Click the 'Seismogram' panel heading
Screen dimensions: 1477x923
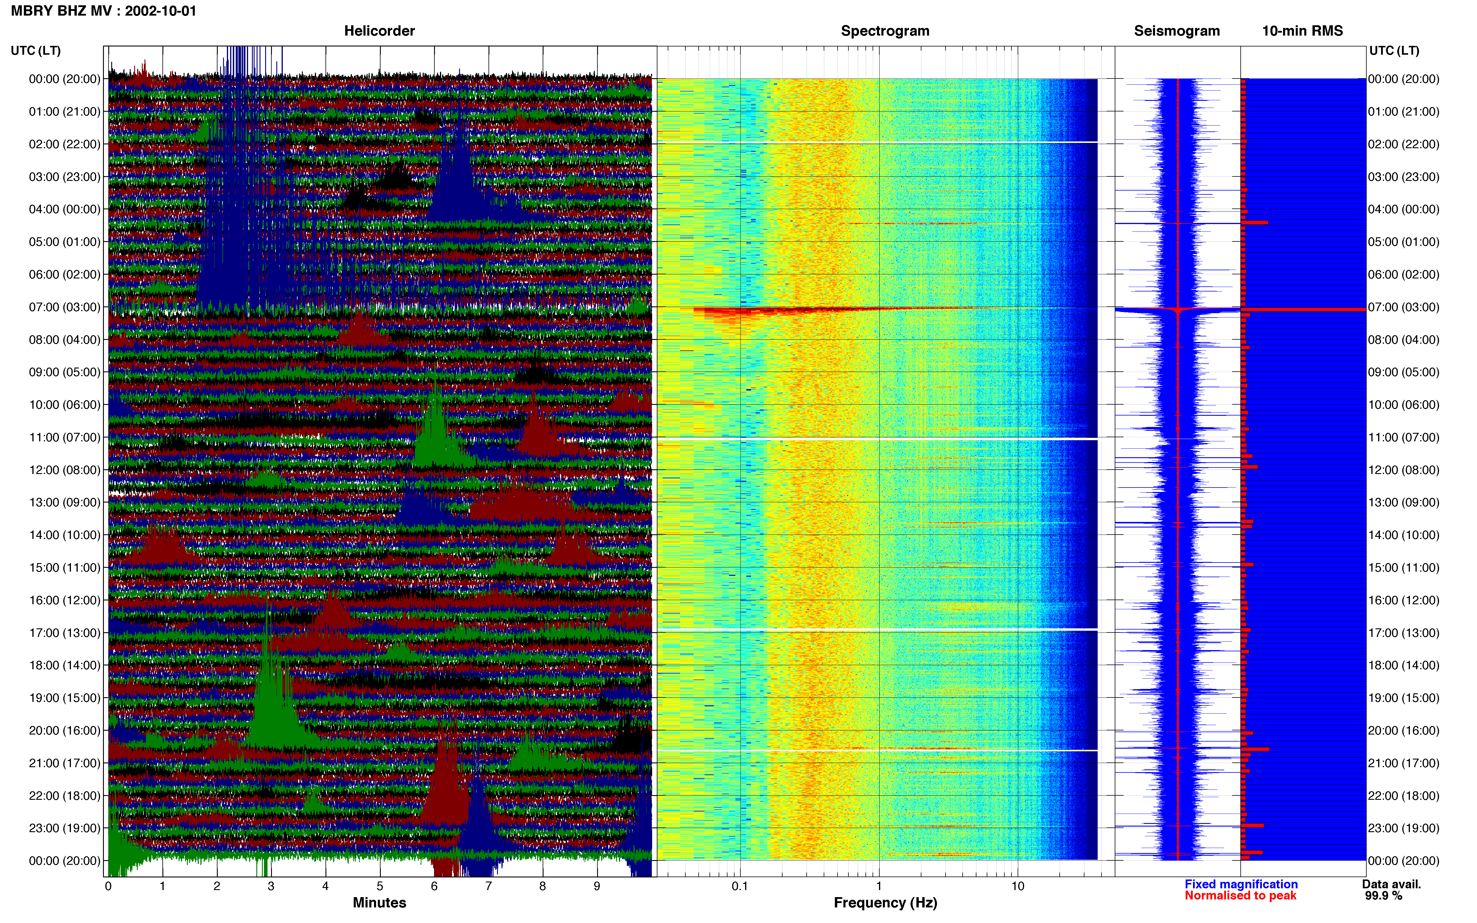[x=1177, y=31]
